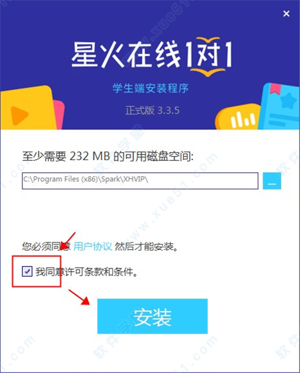This screenshot has height=373, width=300.
Task: Click the 学生端安装程序 subtitle
Action: coord(150,89)
